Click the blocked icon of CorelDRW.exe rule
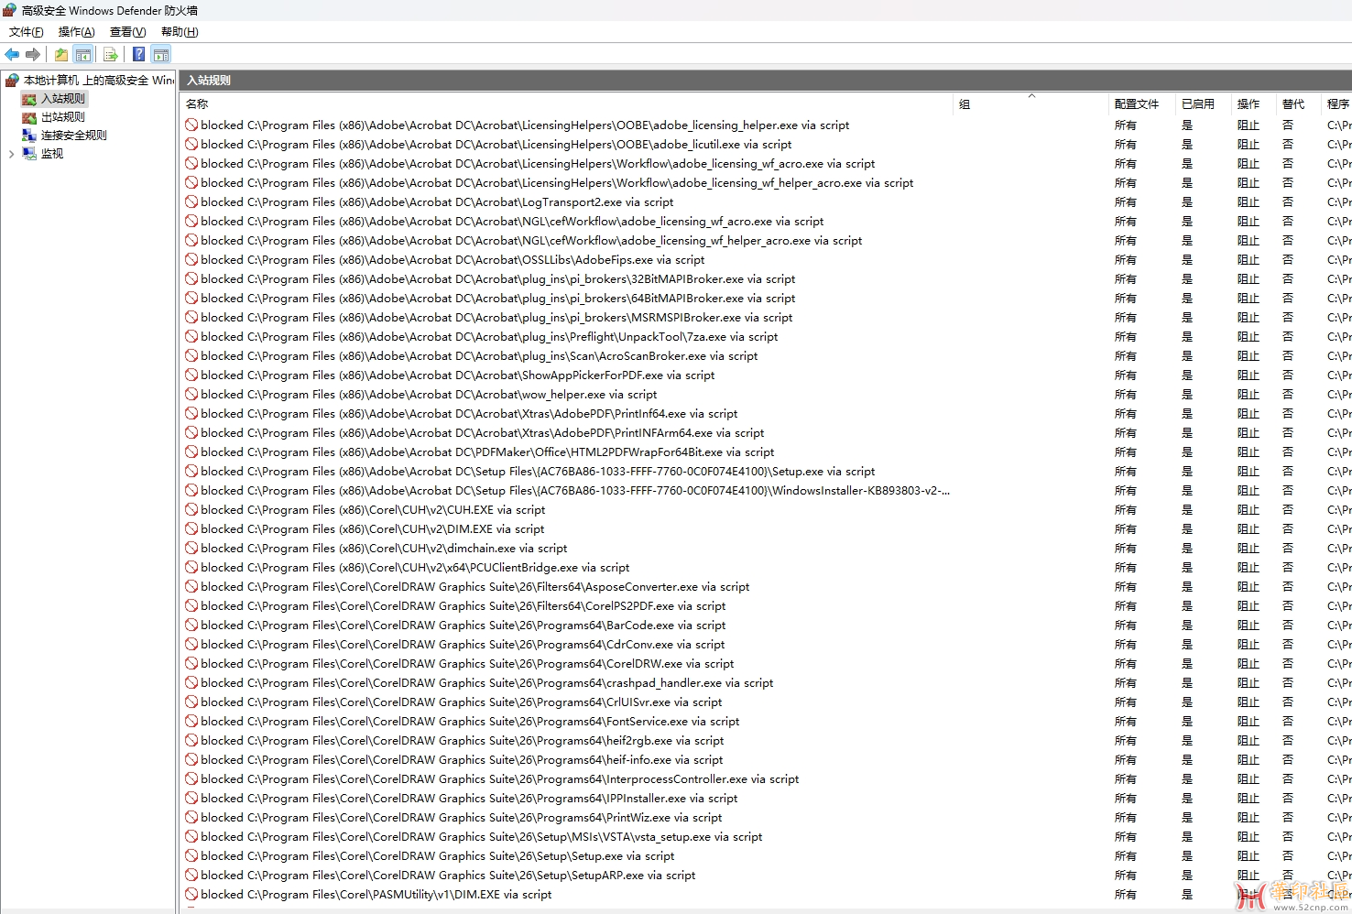 191,663
